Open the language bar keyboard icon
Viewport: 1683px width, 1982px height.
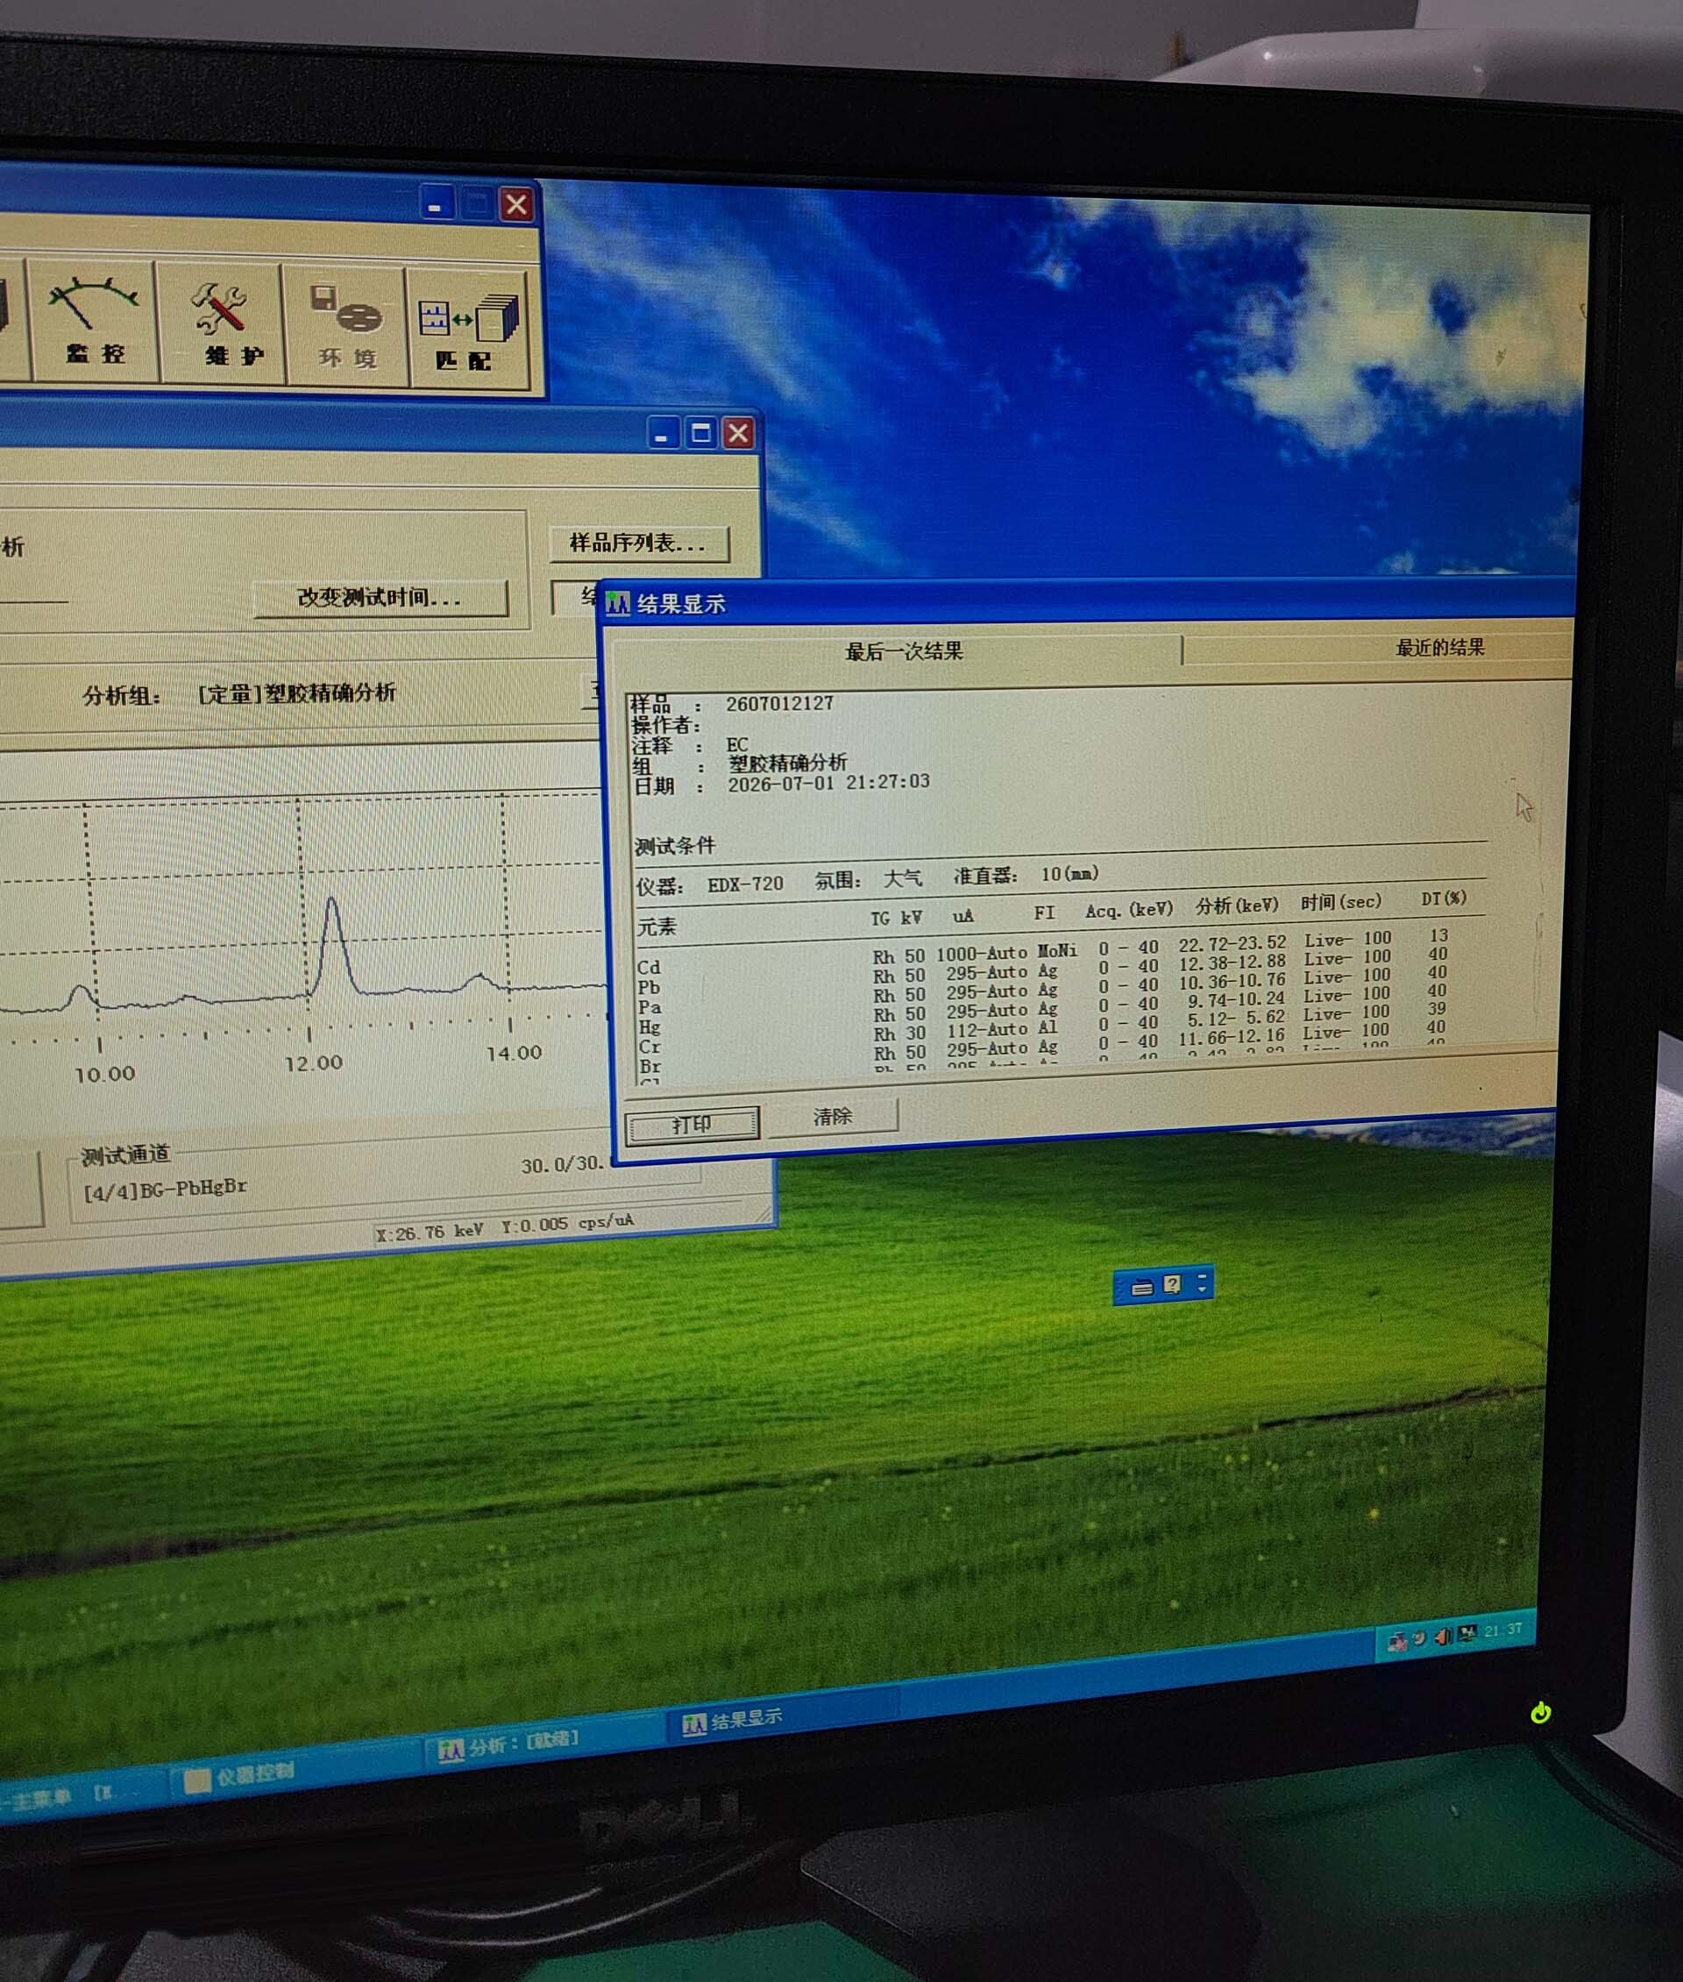(x=1141, y=1288)
